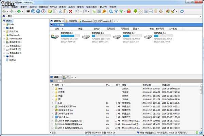This screenshot has width=204, height=136.
Task: Switch to the Downloads tab
Action: [86, 21]
